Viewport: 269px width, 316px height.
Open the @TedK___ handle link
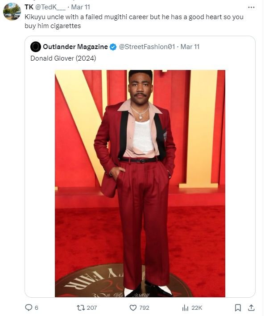pos(51,7)
